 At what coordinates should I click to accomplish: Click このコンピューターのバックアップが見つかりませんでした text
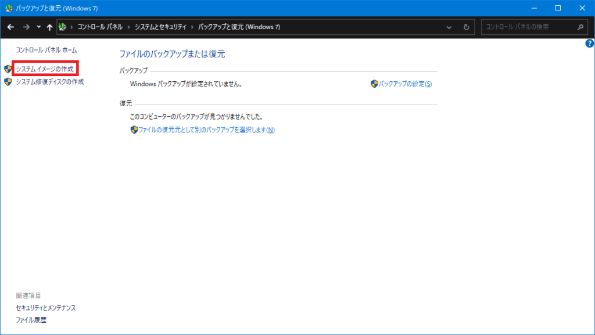[196, 117]
